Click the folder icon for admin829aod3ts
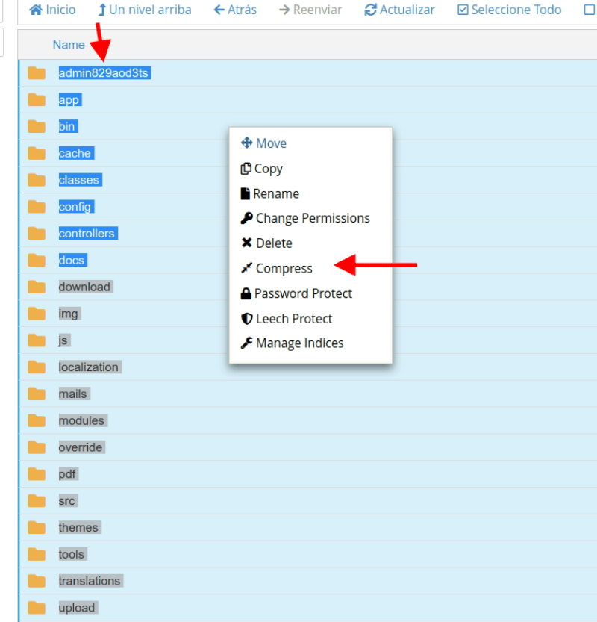 tap(37, 73)
